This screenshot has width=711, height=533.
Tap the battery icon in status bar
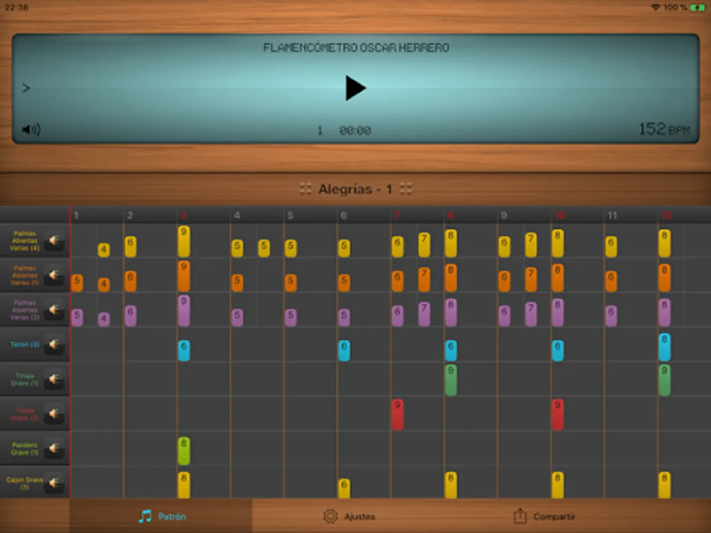697,7
